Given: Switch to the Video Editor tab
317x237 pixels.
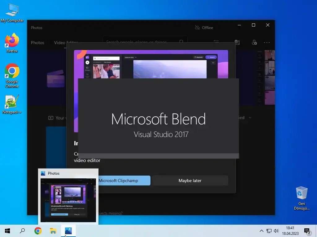Looking at the screenshot, I should 66,43.
